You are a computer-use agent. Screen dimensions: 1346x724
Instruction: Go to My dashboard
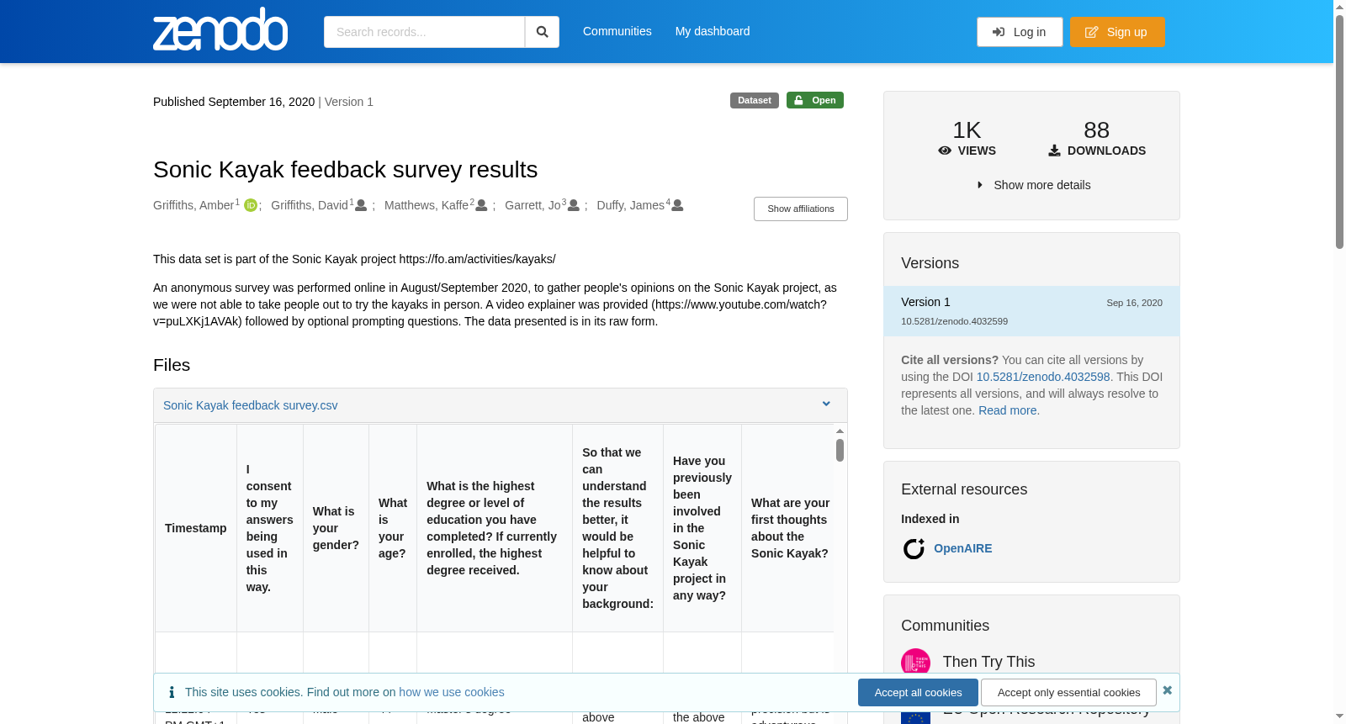coord(713,31)
